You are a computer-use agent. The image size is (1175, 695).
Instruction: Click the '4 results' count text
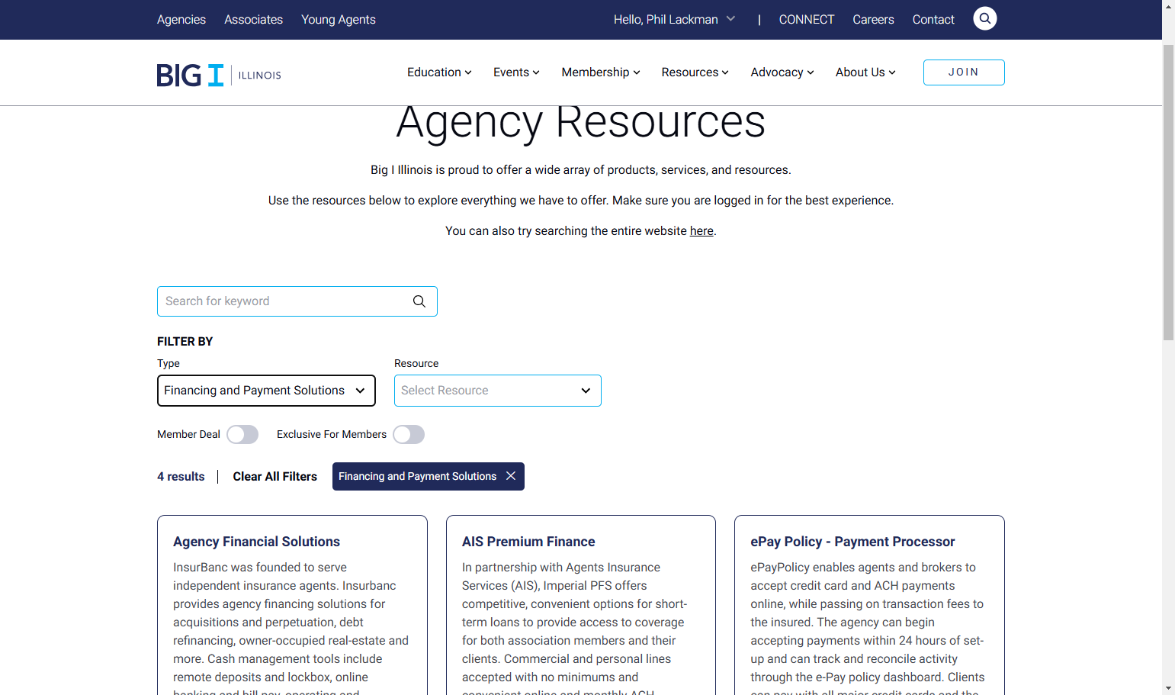(x=181, y=477)
